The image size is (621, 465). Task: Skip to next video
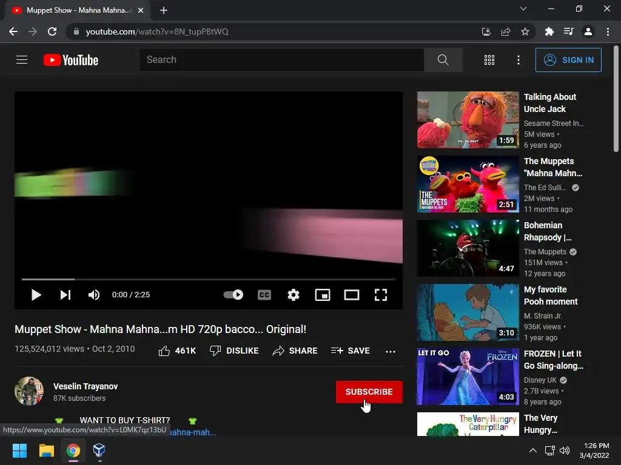coord(65,295)
